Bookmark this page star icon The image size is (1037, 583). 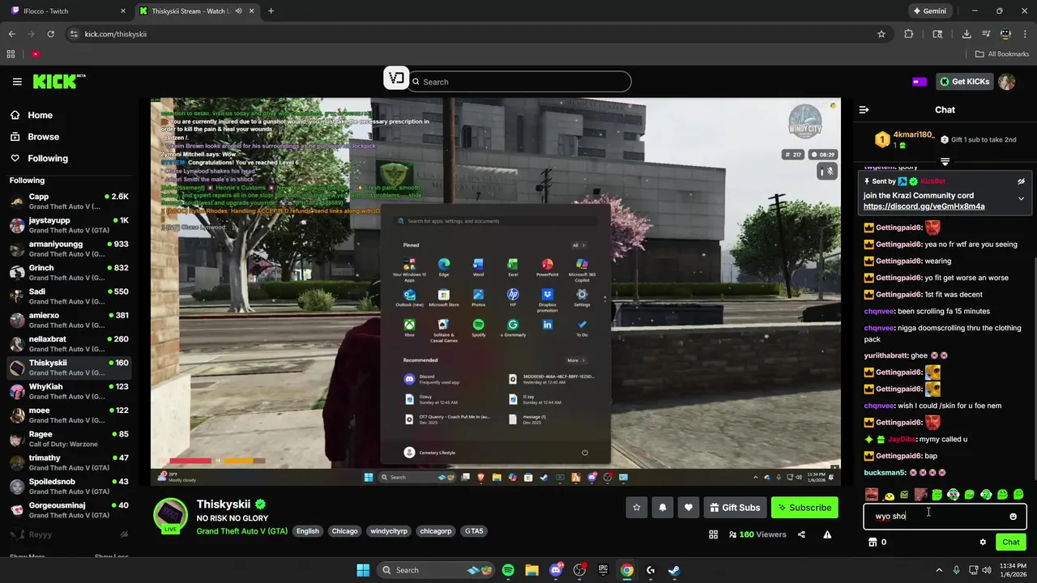point(881,34)
